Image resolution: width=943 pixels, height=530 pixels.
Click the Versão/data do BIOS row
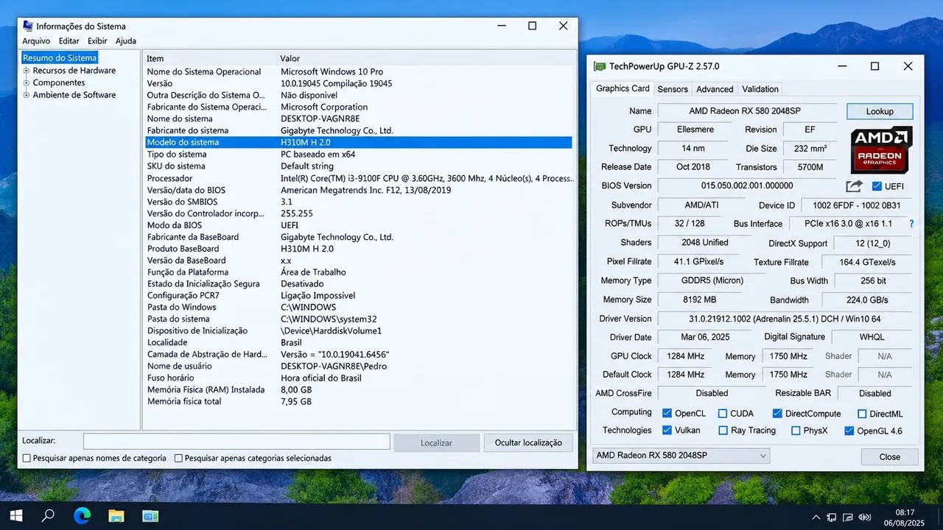[x=358, y=190]
